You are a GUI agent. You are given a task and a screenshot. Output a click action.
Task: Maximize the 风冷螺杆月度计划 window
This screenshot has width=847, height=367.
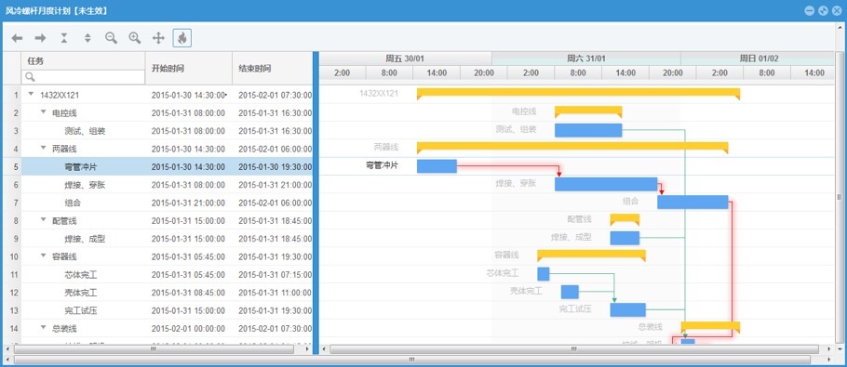[823, 10]
